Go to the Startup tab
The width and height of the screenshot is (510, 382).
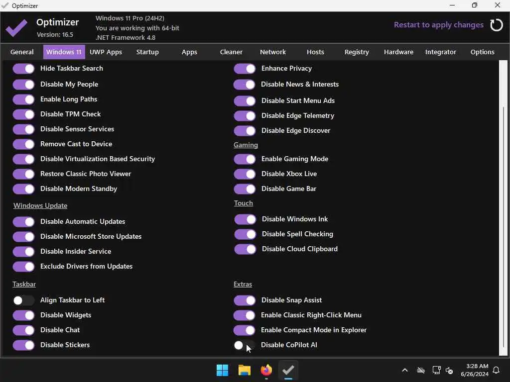pos(147,52)
